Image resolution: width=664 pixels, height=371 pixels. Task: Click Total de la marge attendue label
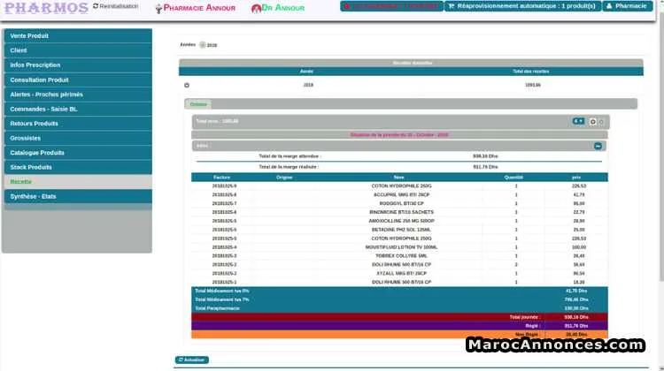point(290,156)
